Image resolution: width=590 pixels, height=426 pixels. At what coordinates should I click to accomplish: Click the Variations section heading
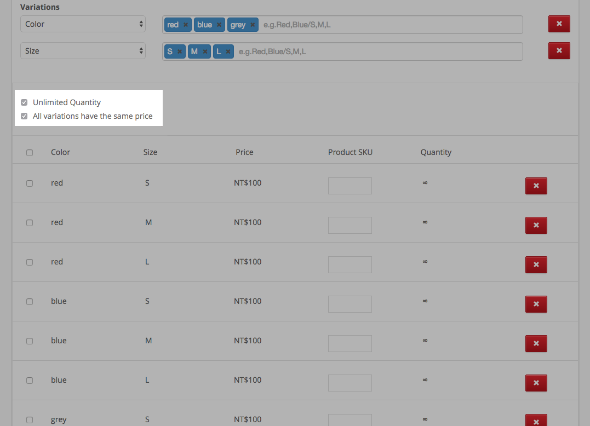[40, 7]
